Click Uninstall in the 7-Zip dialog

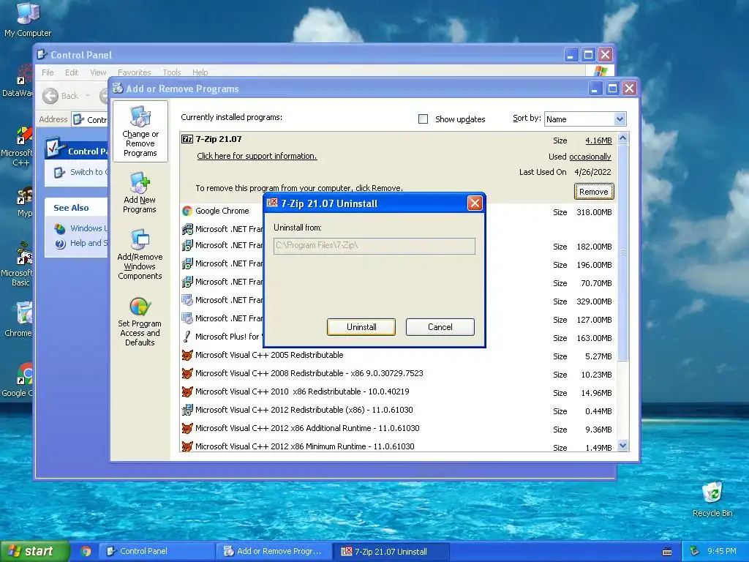pyautogui.click(x=361, y=327)
